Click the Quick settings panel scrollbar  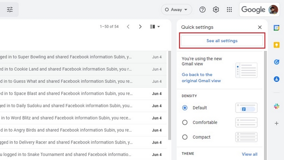tap(265, 106)
